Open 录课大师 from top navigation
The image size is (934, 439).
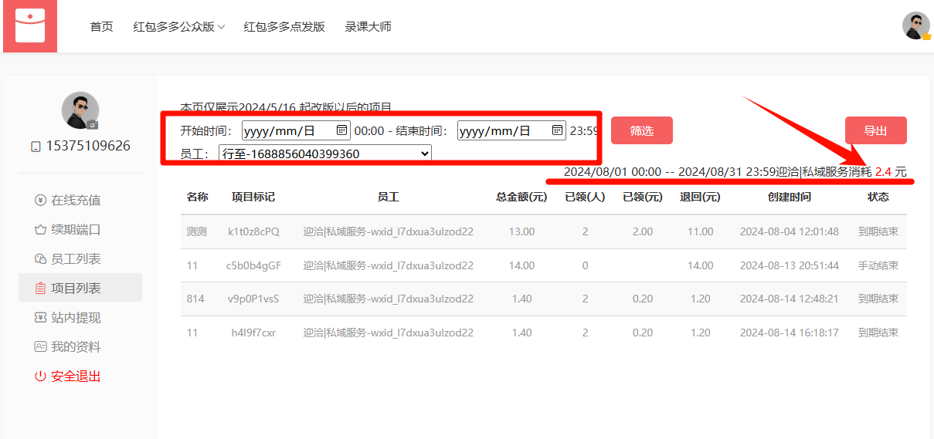pos(368,27)
